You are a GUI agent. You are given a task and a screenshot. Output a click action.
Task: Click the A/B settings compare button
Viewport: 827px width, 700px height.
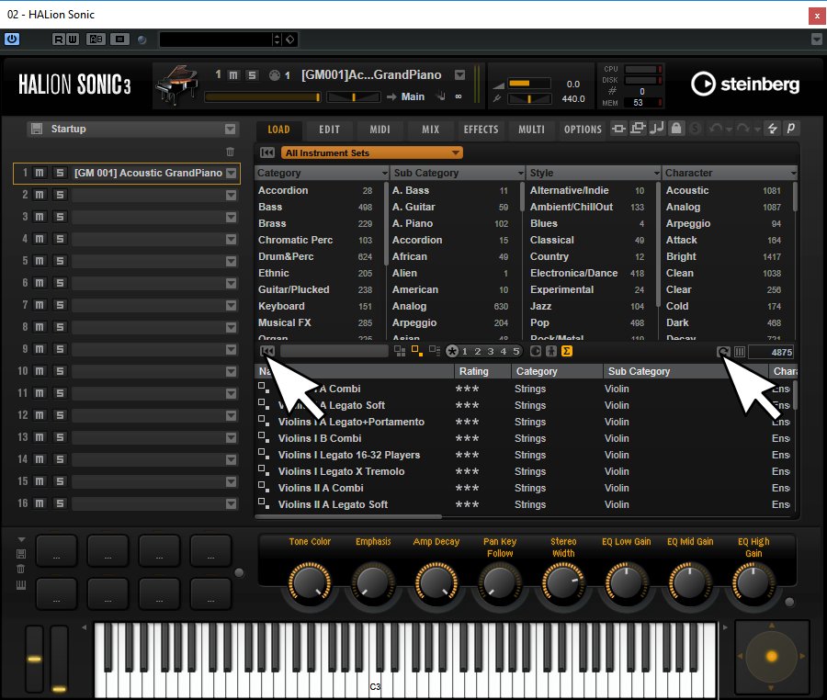pyautogui.click(x=96, y=39)
